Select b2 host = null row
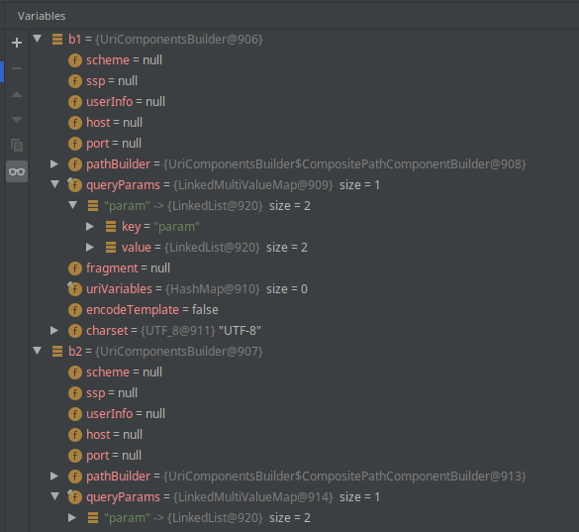The height and width of the screenshot is (532, 579). [304, 434]
